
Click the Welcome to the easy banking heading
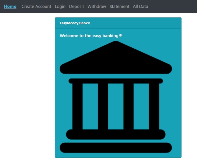click(x=91, y=36)
